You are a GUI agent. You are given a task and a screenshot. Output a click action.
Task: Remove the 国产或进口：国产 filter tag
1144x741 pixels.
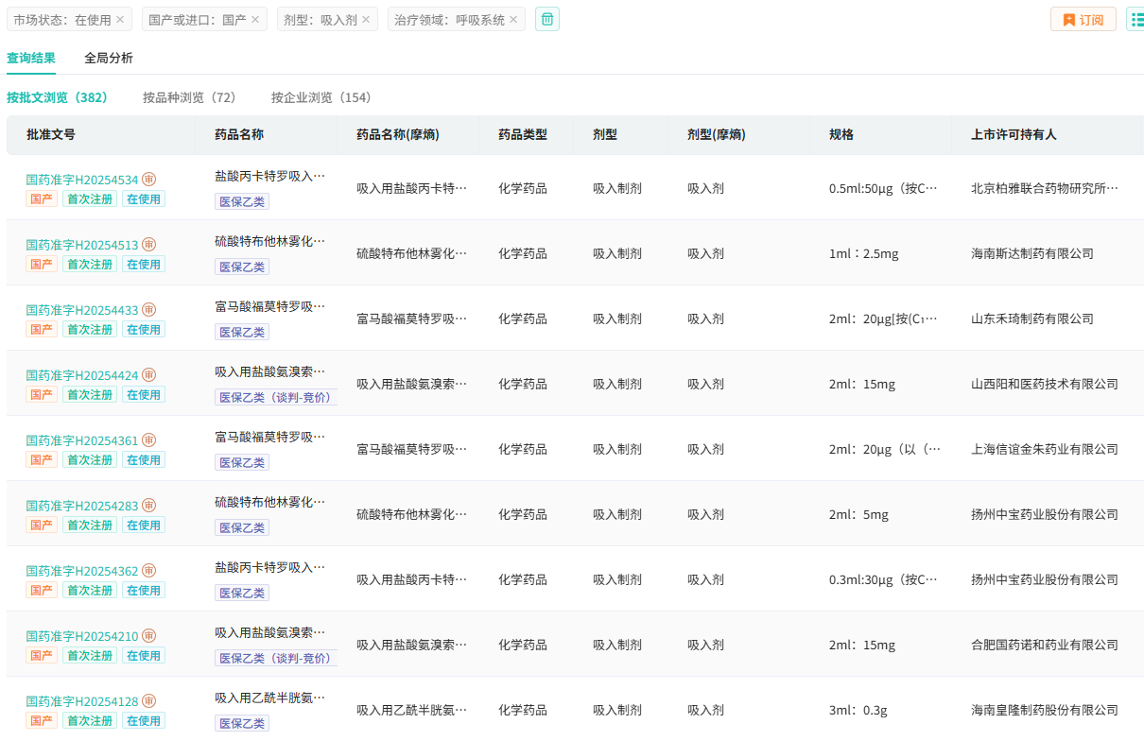point(255,20)
